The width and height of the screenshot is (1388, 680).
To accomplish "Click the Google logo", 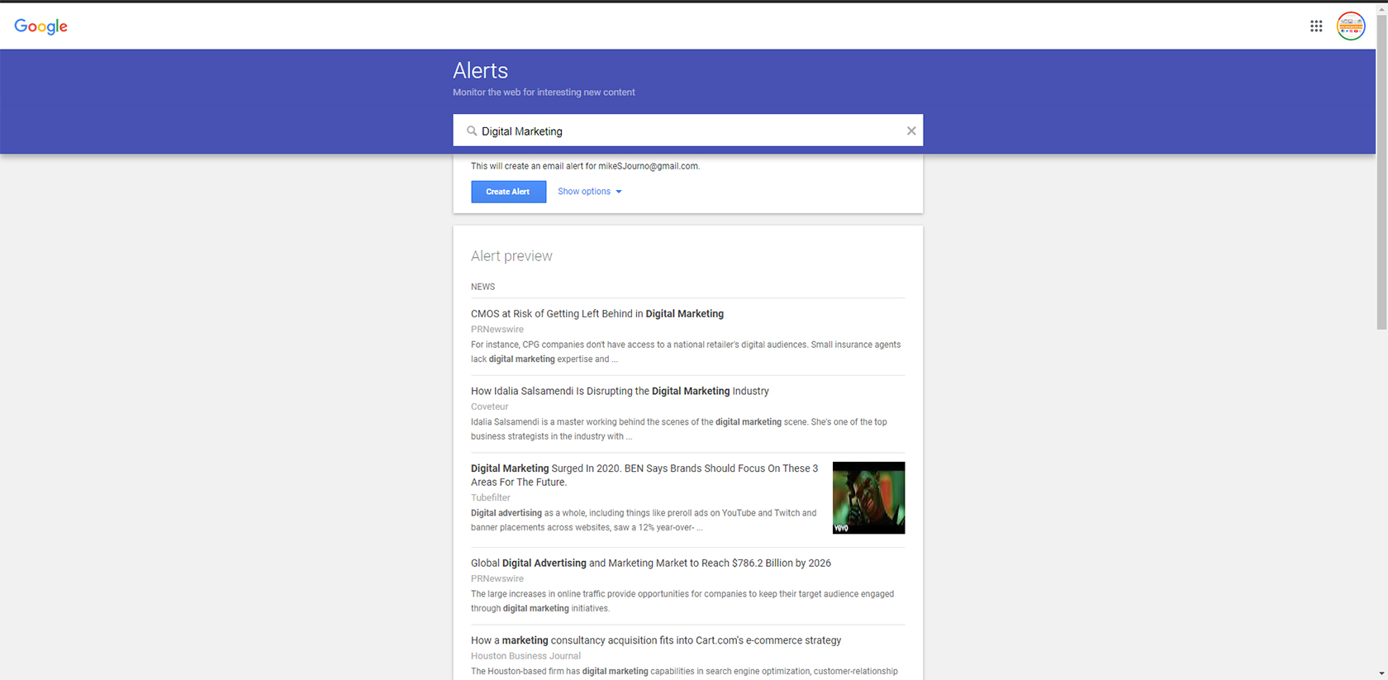I will [40, 26].
